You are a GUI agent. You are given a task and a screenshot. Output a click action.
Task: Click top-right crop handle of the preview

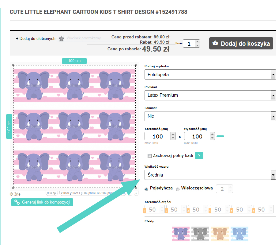click(136, 65)
